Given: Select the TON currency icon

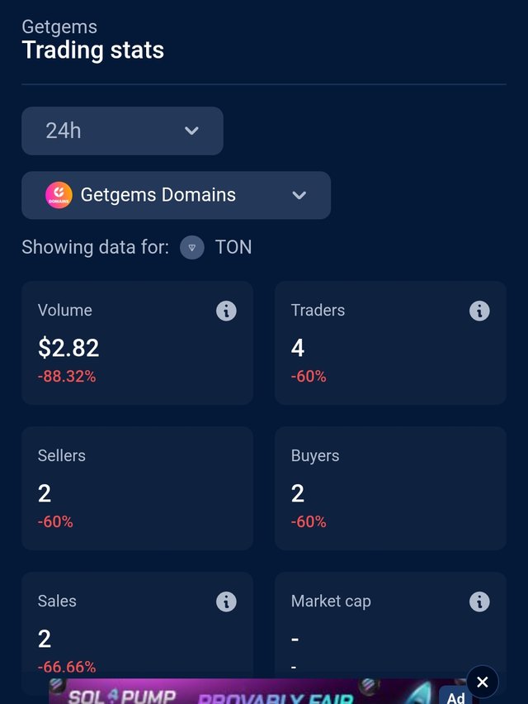Looking at the screenshot, I should (192, 247).
